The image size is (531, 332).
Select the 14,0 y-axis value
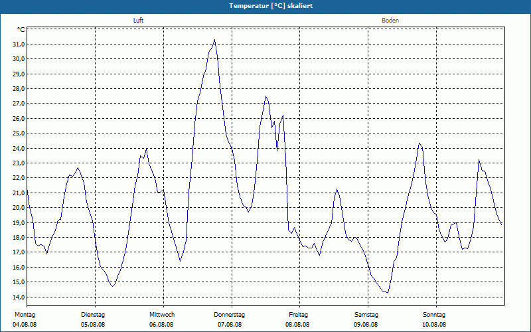(19, 297)
